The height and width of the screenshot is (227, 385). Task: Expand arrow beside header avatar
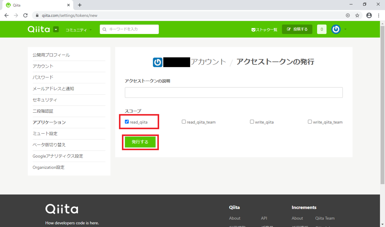(x=345, y=30)
